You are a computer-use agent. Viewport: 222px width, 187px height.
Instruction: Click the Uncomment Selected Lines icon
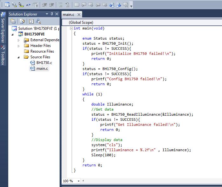pos(67,5)
